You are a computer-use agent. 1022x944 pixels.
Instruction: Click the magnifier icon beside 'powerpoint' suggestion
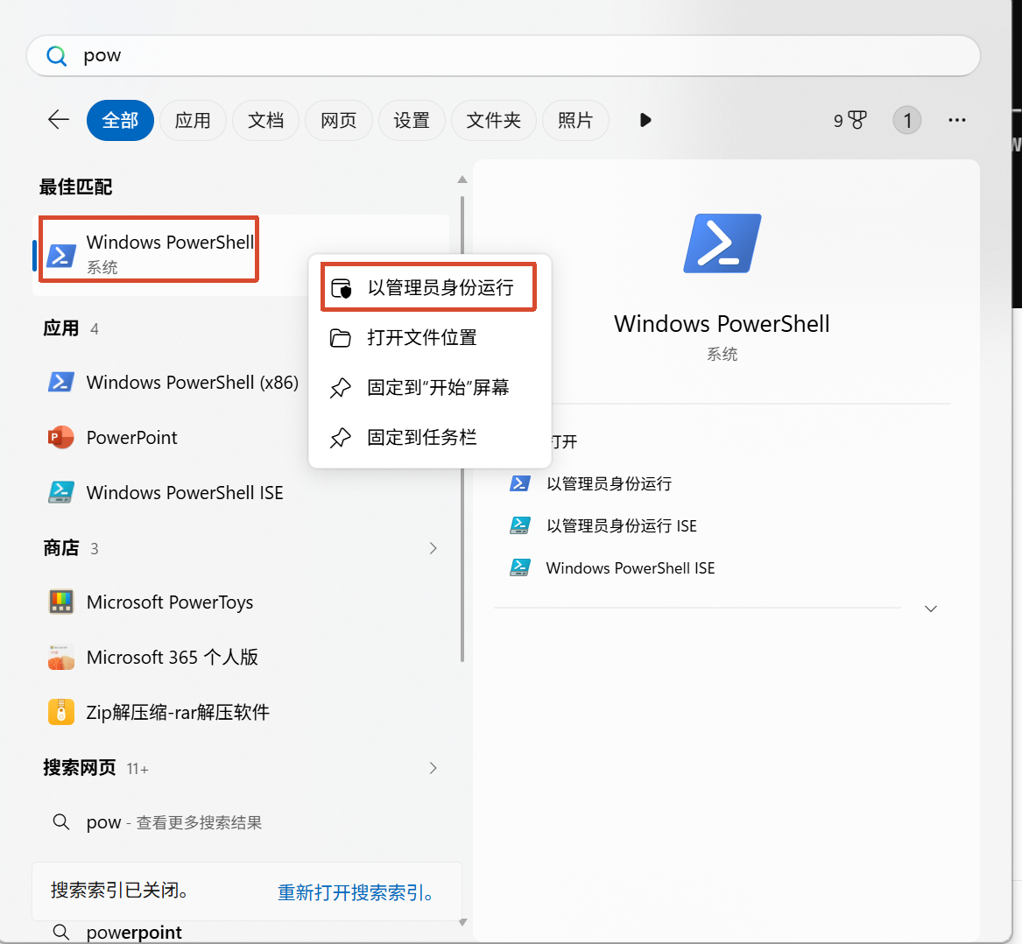(x=61, y=933)
